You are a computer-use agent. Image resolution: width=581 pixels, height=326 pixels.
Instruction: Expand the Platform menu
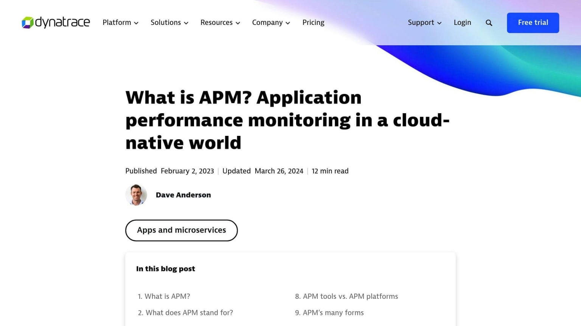(120, 23)
